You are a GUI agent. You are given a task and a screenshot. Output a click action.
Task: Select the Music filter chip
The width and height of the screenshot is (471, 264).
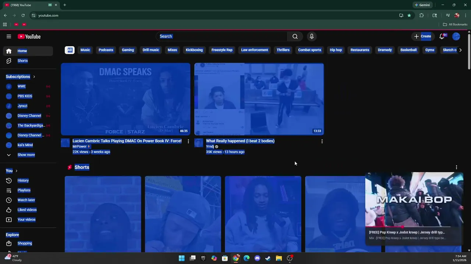coord(85,50)
